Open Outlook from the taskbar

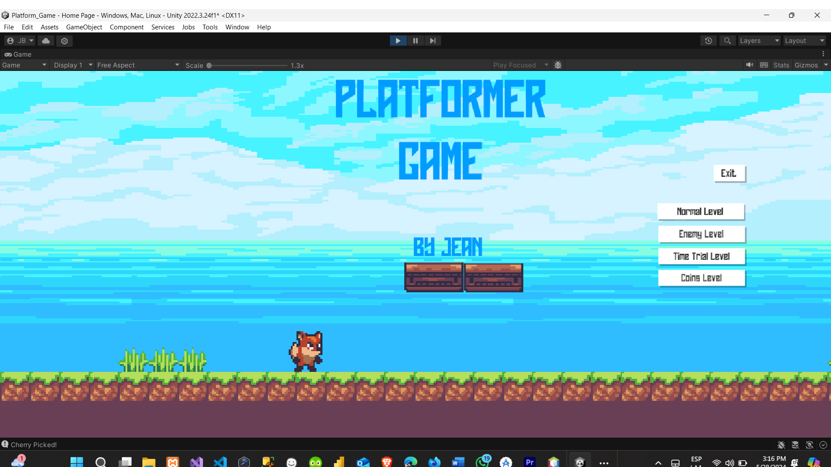point(363,462)
